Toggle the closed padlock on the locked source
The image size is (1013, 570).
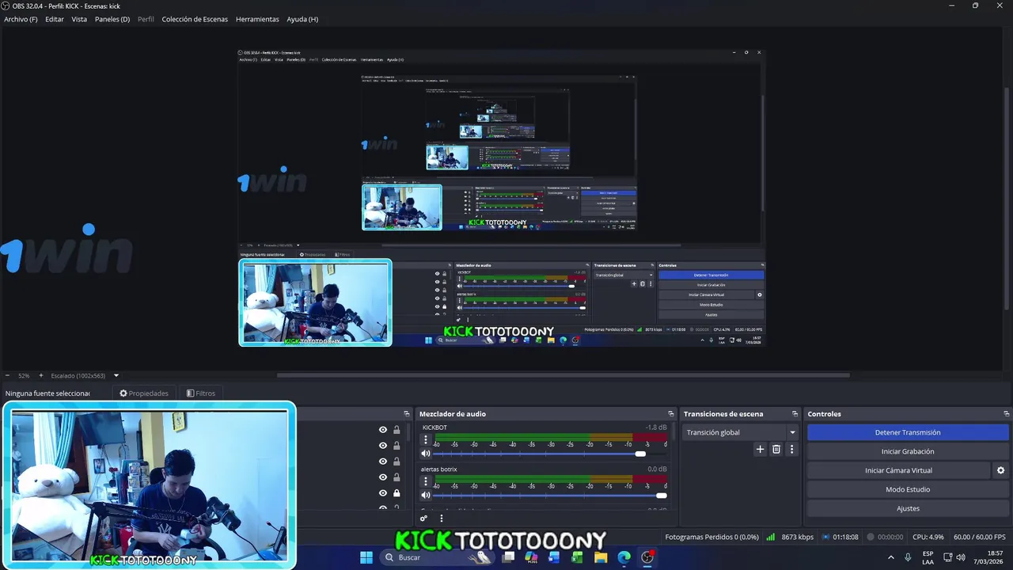(396, 493)
